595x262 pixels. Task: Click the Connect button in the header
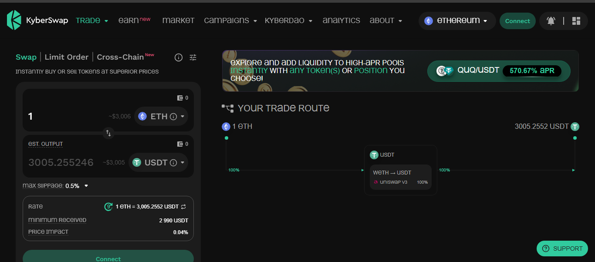pos(517,21)
